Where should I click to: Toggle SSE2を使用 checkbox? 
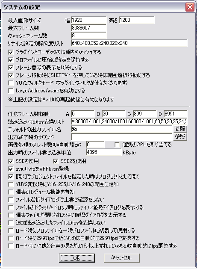click(x=56, y=161)
